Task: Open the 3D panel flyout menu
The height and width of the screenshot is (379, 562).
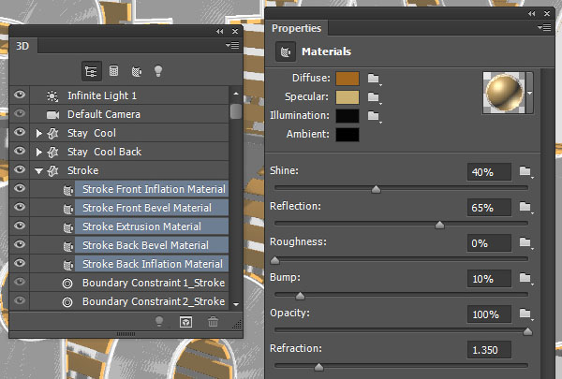Action: tap(232, 44)
